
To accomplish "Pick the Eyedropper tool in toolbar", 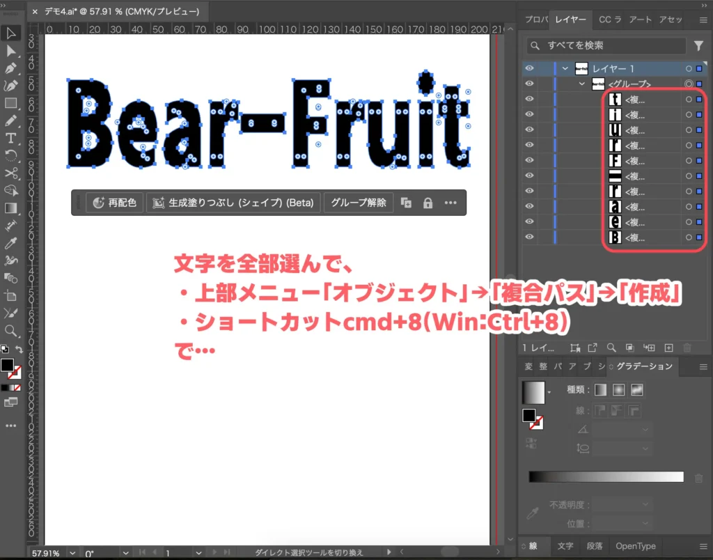I will (x=11, y=243).
